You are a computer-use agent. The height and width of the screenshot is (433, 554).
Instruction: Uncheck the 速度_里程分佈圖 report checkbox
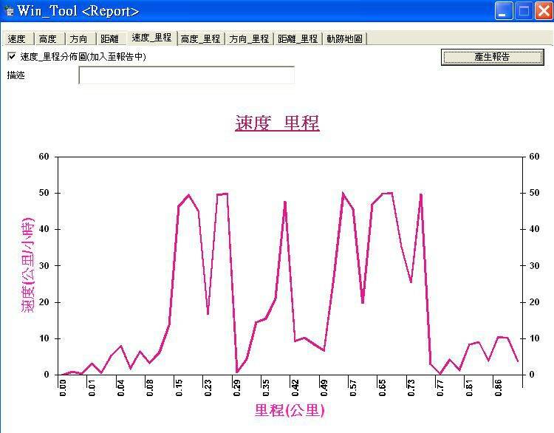pyautogui.click(x=12, y=56)
